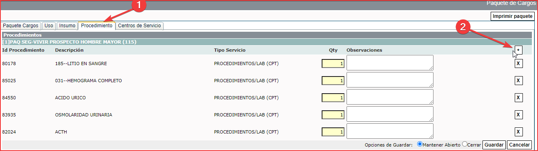Screen dimensions: 538x151
Task: Click procedure ID 82024
Action: pos(9,132)
